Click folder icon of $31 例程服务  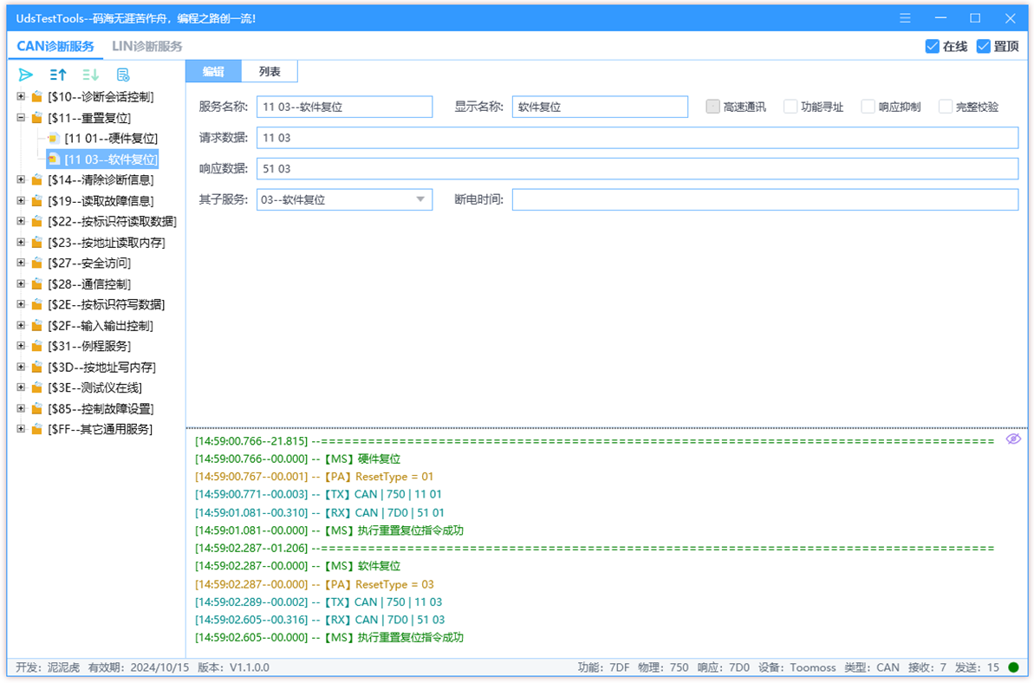pyautogui.click(x=37, y=346)
